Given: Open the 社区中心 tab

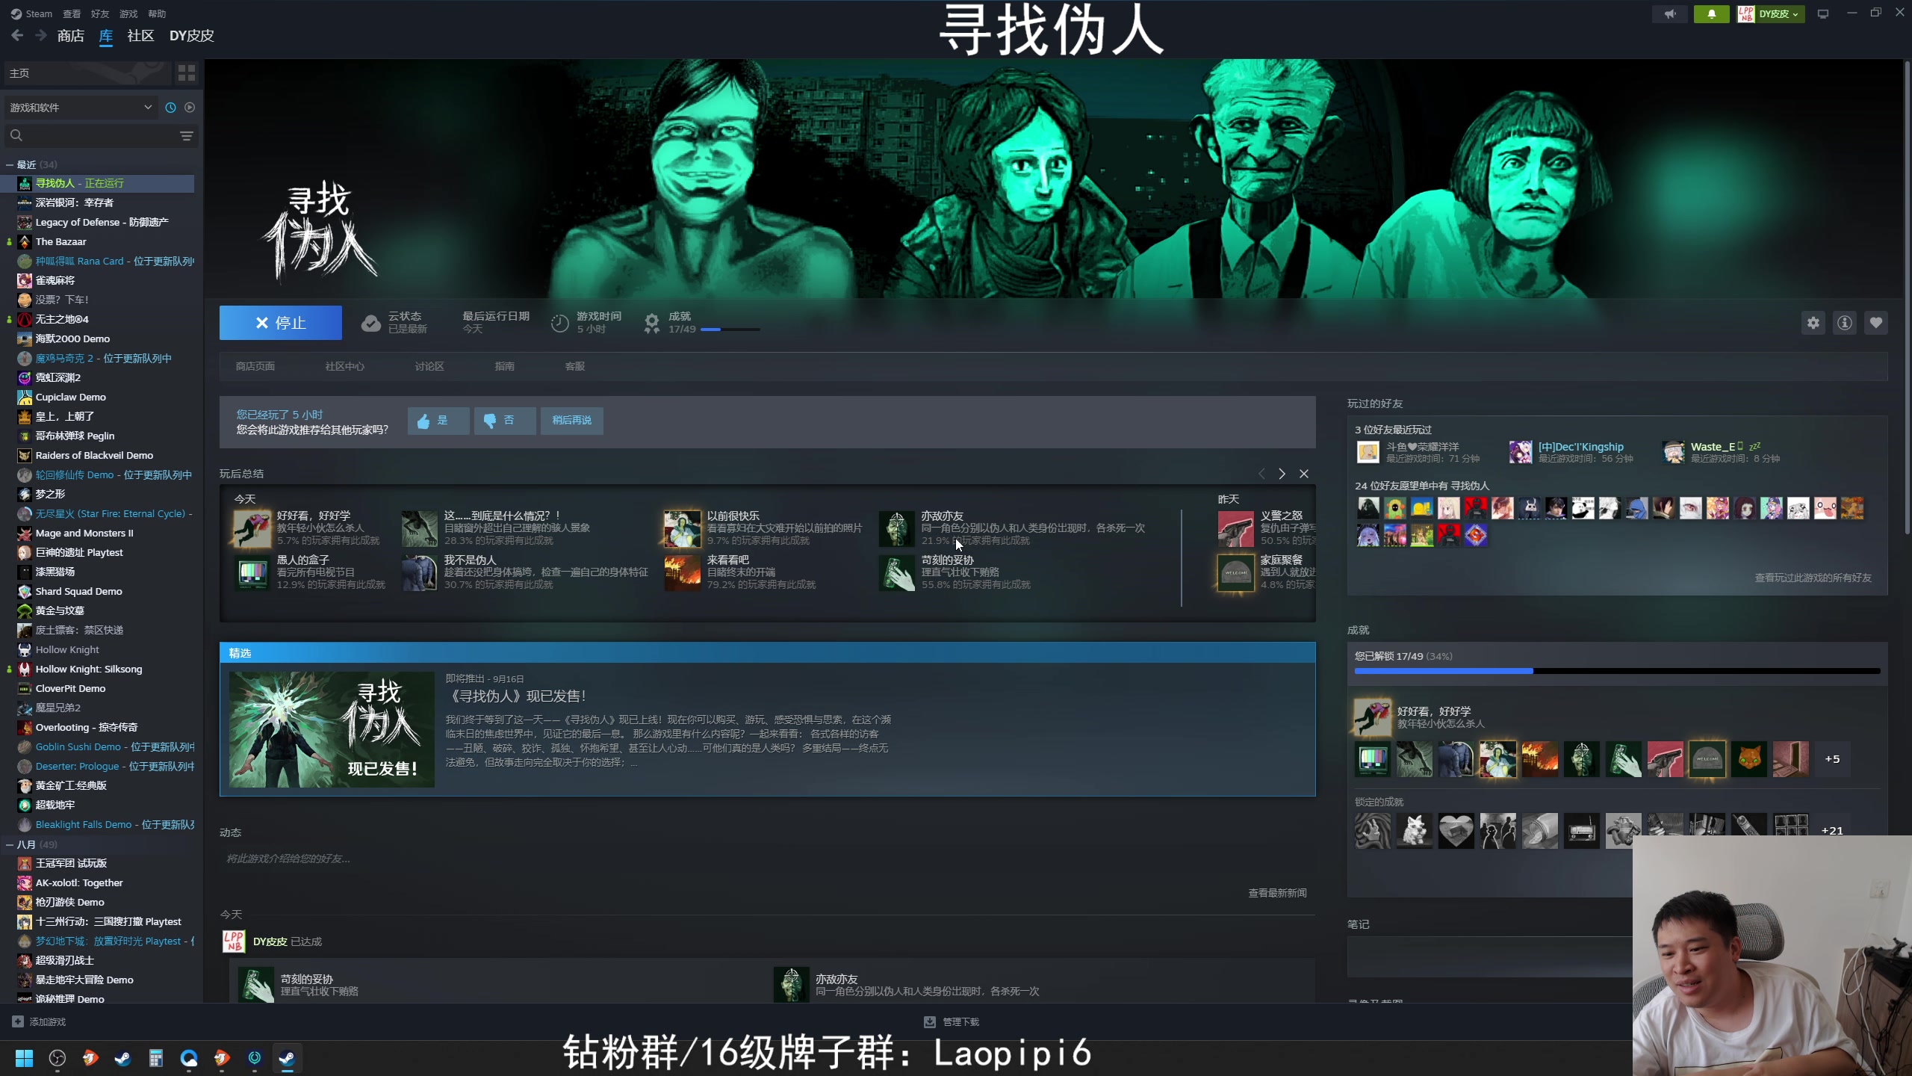Looking at the screenshot, I should (x=345, y=366).
